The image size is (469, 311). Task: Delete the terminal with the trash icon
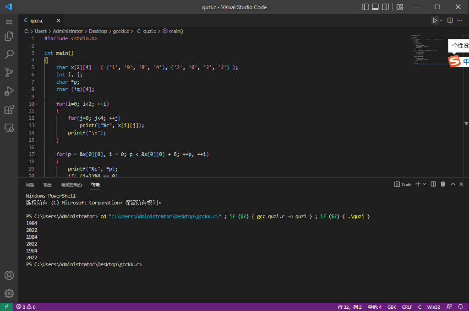[x=443, y=184]
